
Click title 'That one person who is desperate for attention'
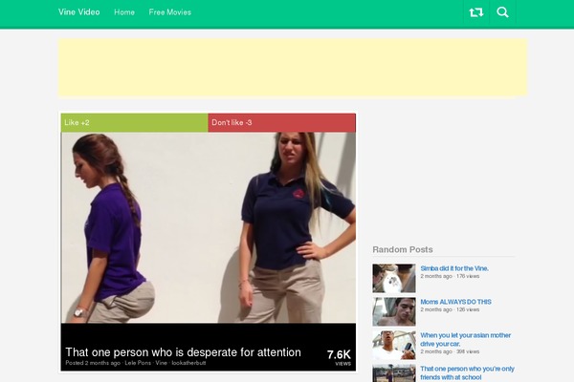(183, 352)
